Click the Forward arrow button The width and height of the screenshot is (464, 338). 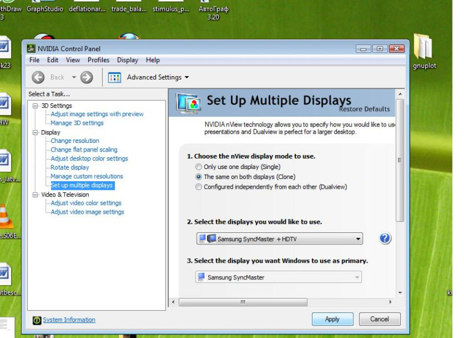click(86, 77)
